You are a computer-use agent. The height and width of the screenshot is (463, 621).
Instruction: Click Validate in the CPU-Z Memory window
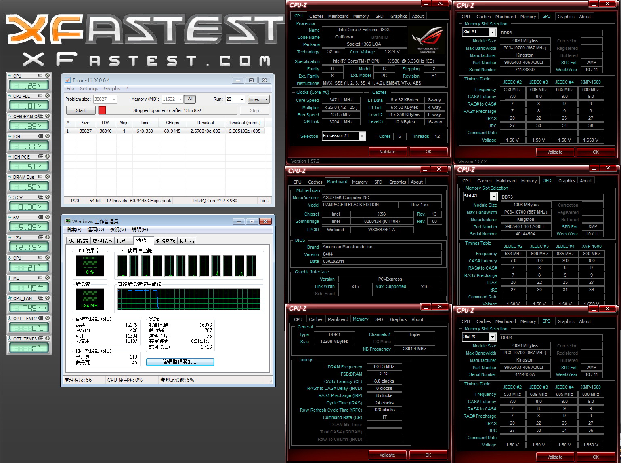pos(387,455)
